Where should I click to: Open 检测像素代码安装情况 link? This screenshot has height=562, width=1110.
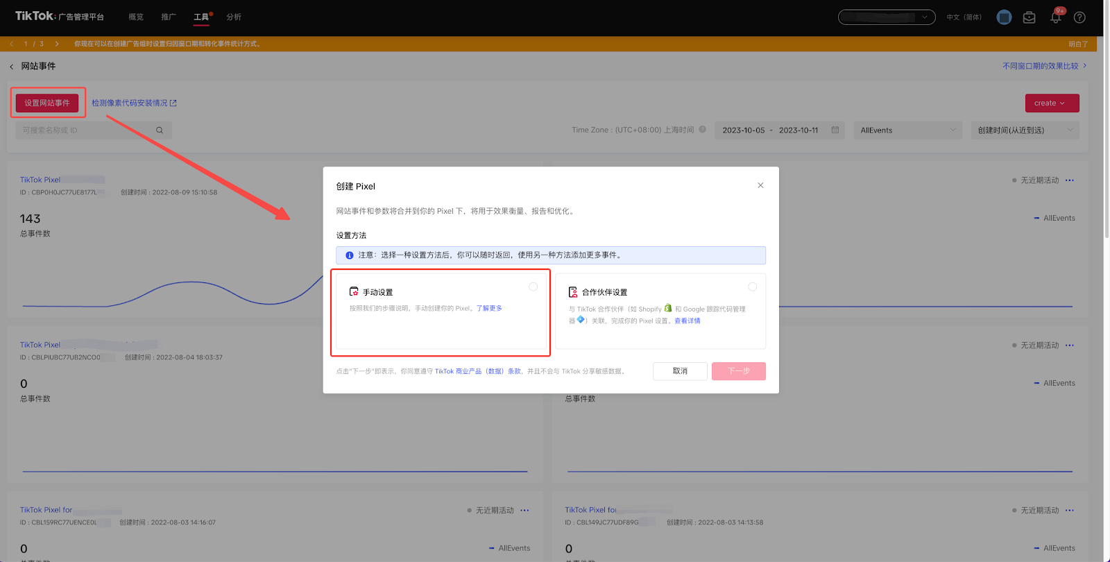(135, 103)
